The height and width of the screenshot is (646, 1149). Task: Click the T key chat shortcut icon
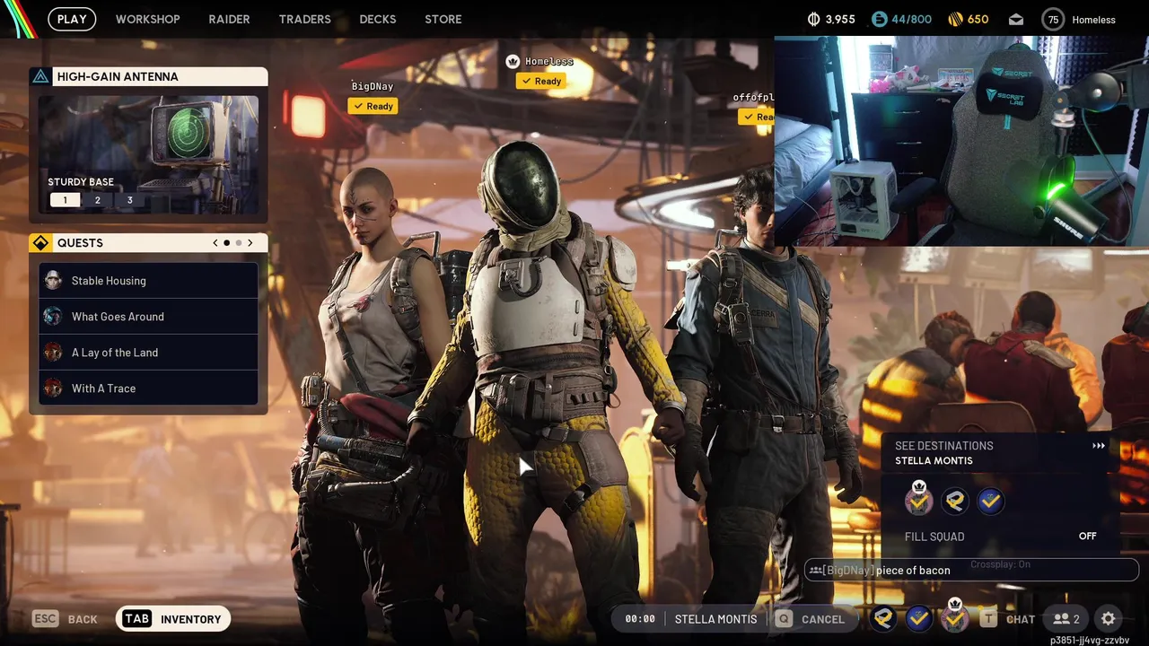[x=988, y=619]
